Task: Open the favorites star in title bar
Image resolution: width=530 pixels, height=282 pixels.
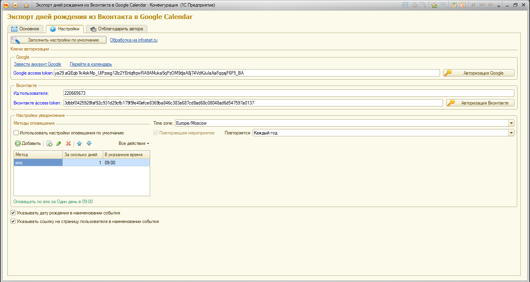Action: coord(26,5)
